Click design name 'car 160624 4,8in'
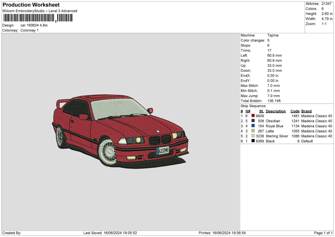 34,25
